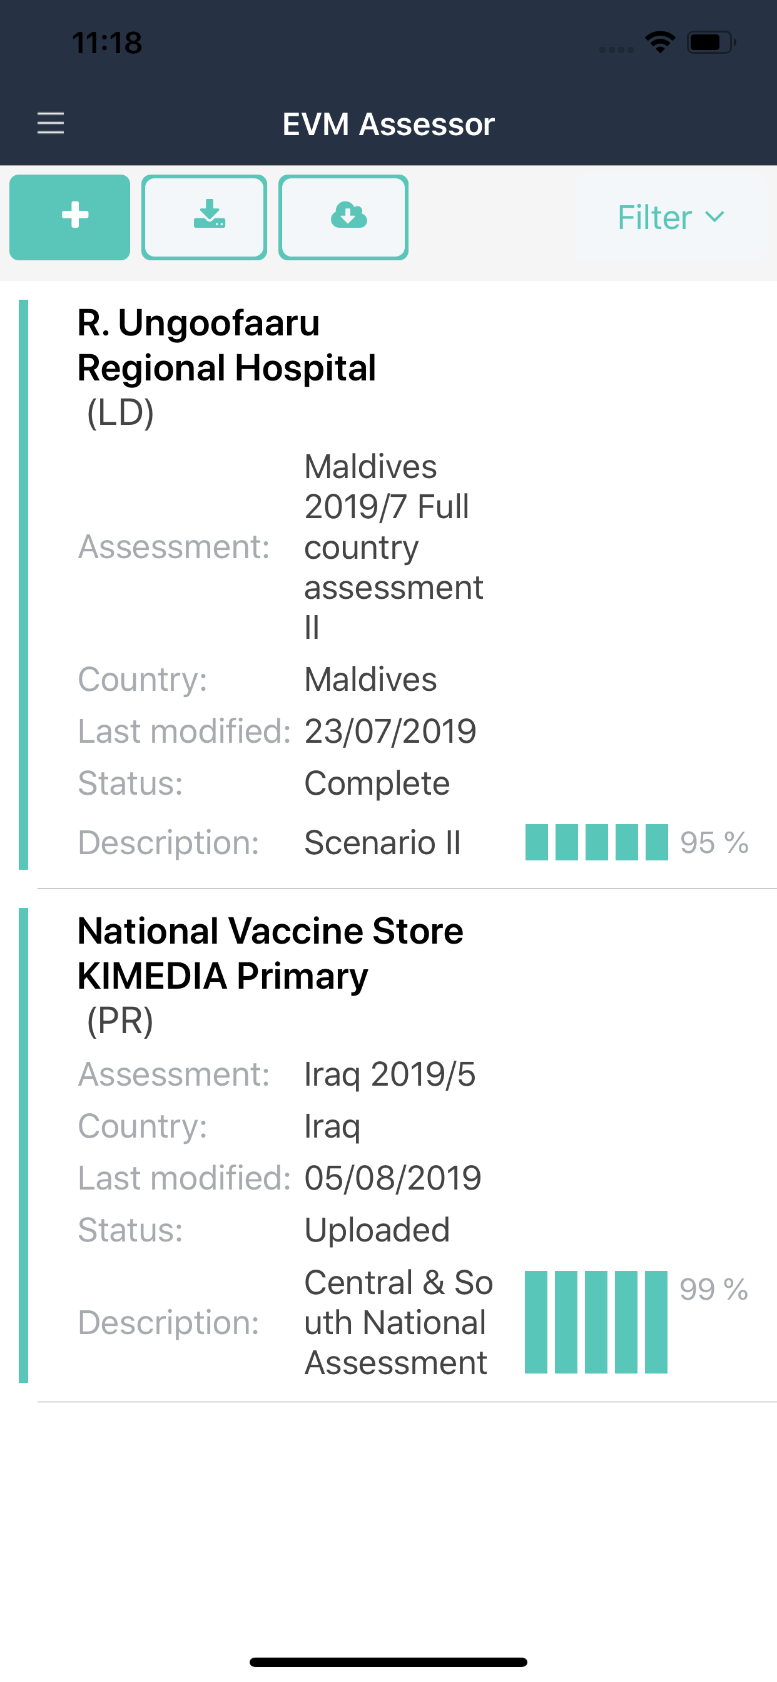
Task: Click the import from device download icon
Action: tap(205, 217)
